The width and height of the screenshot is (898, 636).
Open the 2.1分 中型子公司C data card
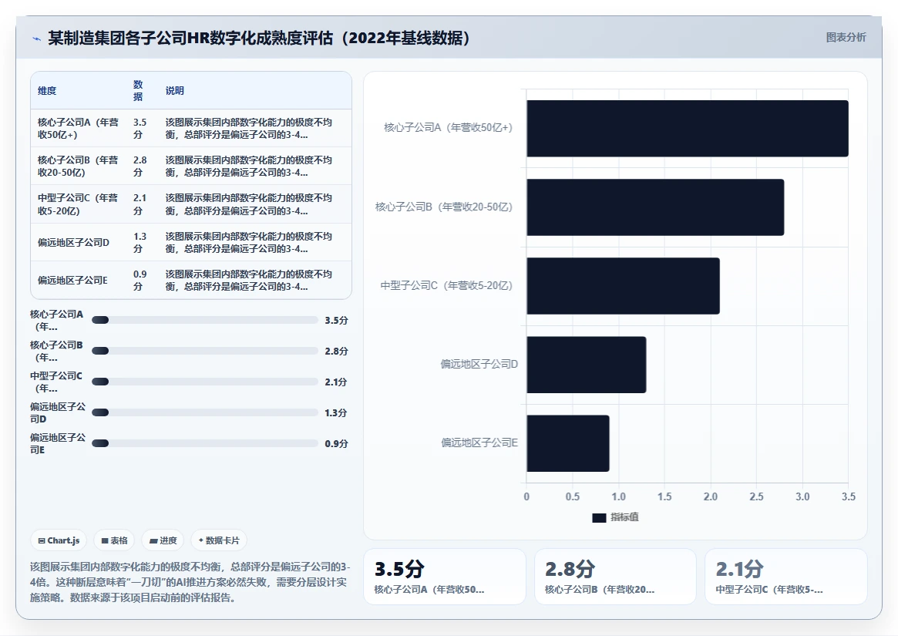(x=785, y=577)
